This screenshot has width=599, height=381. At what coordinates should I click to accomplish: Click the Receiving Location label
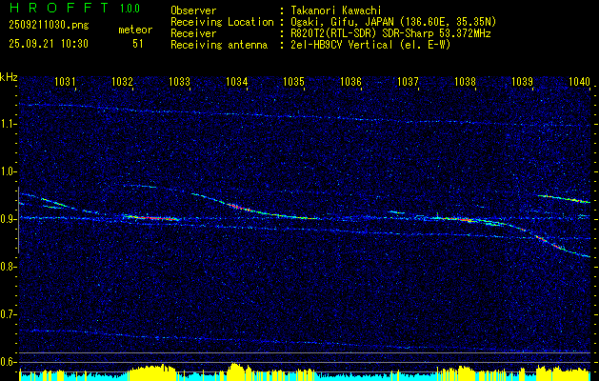[x=222, y=22]
